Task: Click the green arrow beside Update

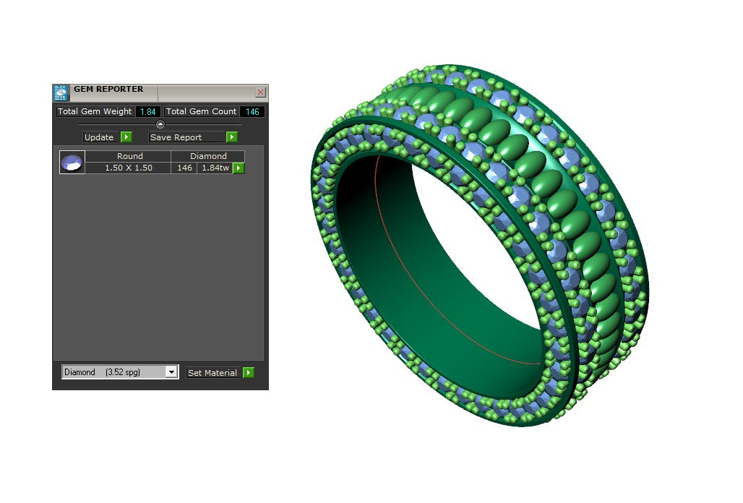Action: 126,137
